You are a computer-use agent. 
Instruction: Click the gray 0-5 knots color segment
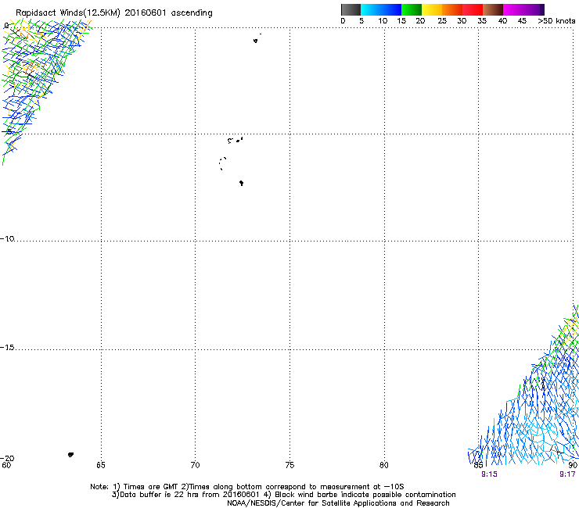pyautogui.click(x=351, y=9)
